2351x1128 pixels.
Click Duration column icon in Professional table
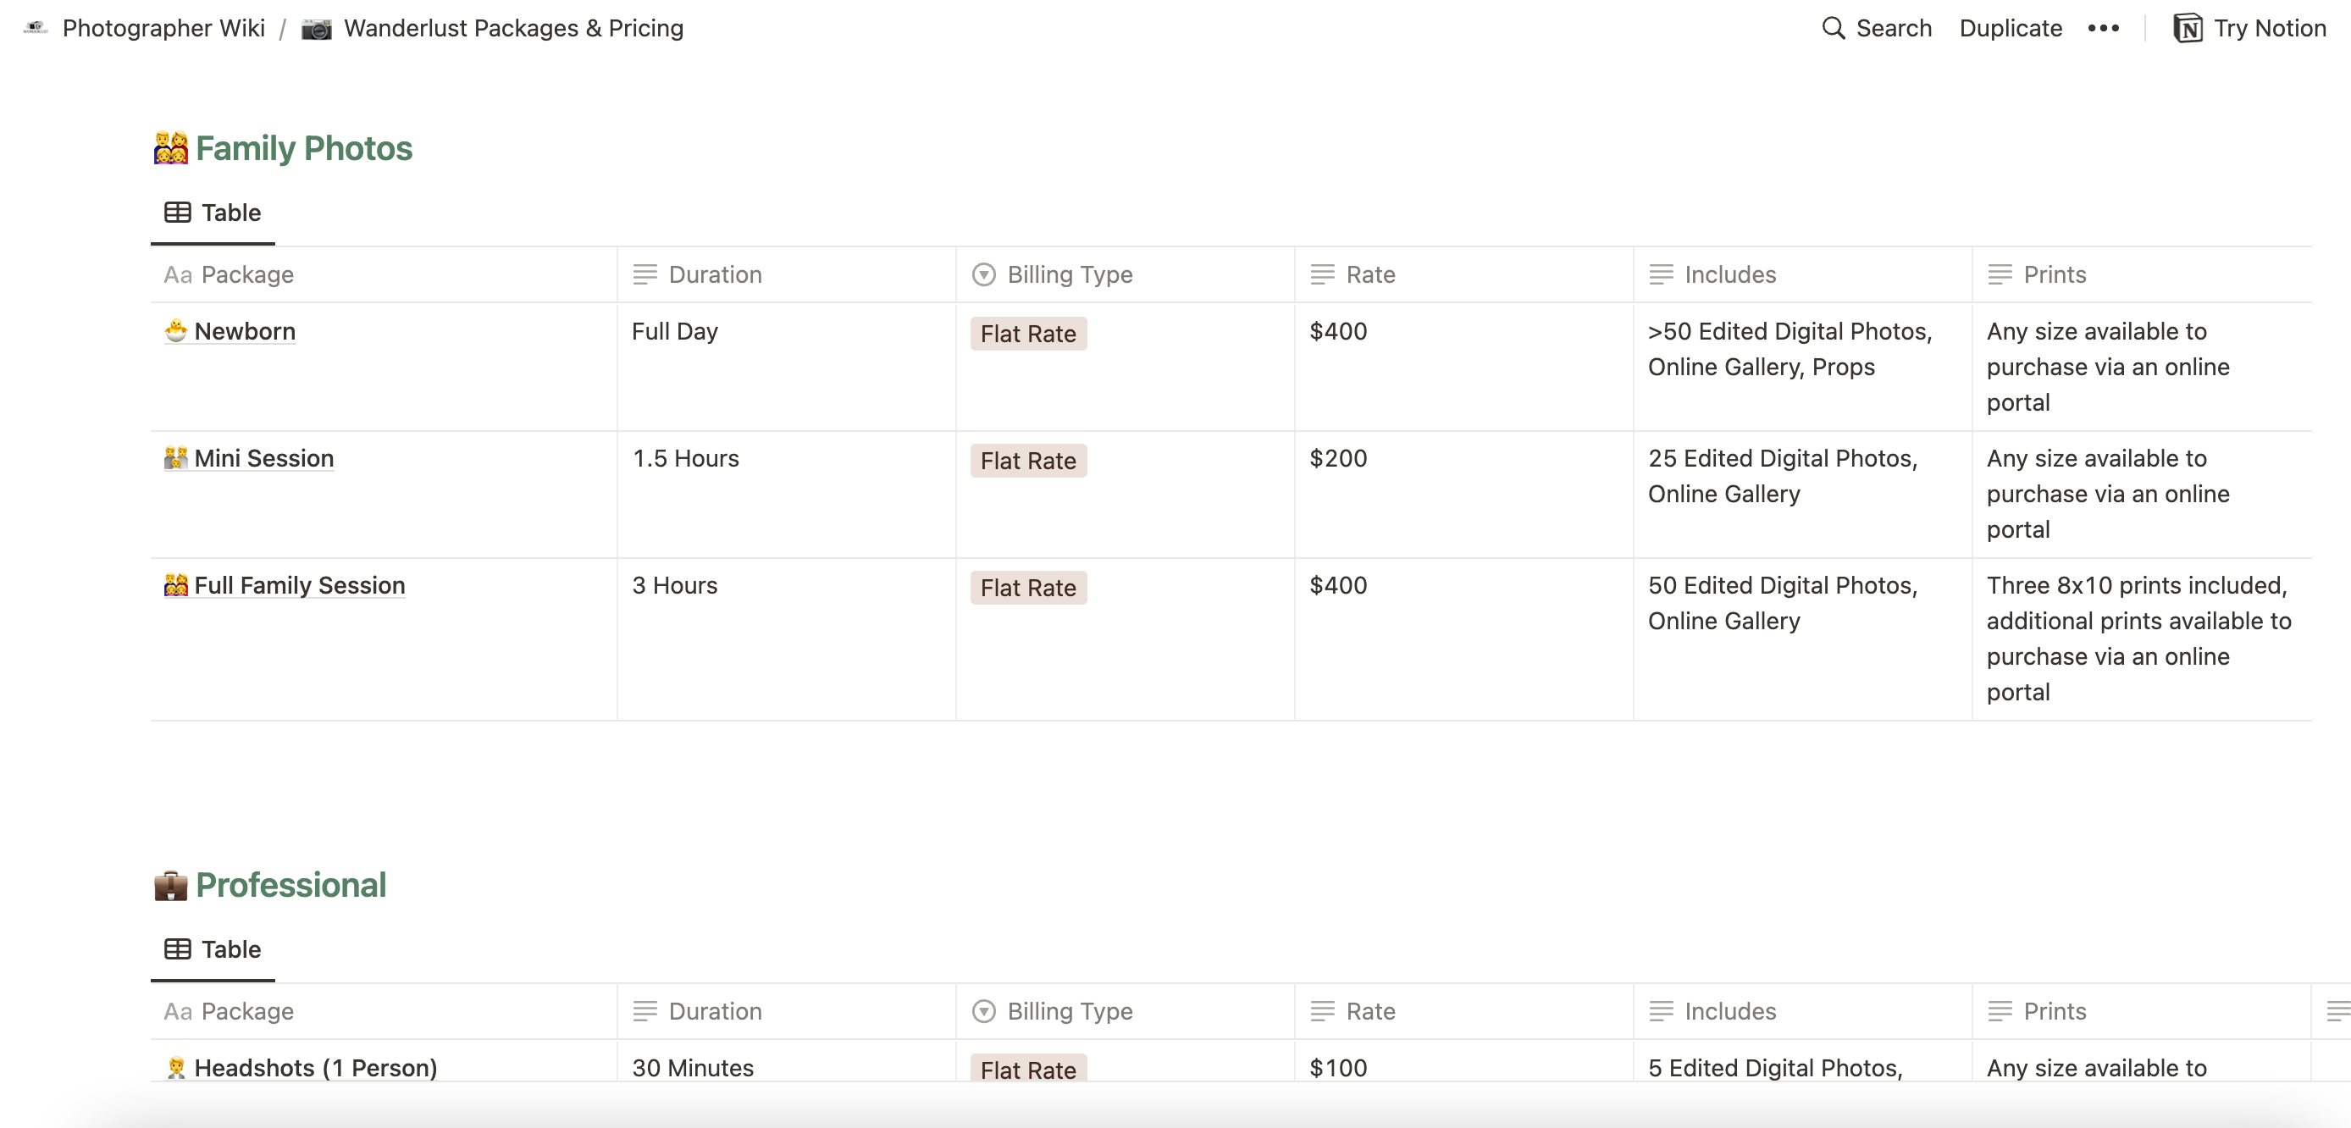(645, 1010)
